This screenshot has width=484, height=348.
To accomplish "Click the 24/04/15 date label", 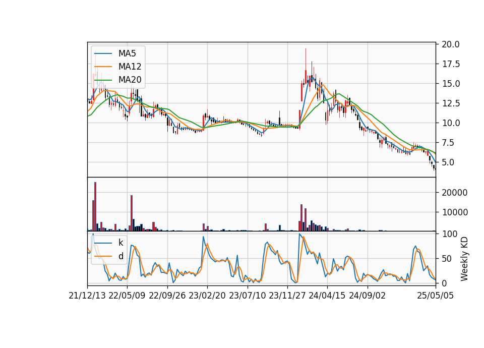I will pyautogui.click(x=327, y=296).
